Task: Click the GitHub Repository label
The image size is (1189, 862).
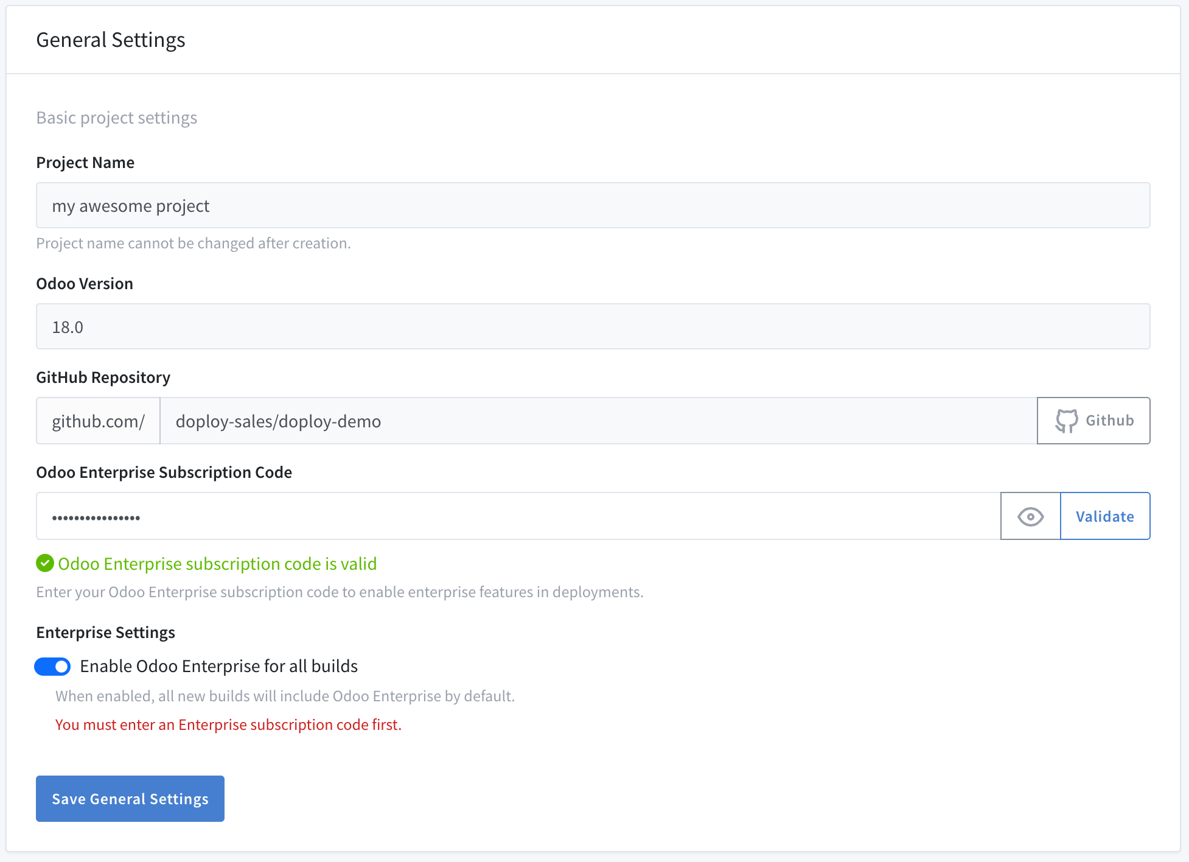Action: pos(103,377)
